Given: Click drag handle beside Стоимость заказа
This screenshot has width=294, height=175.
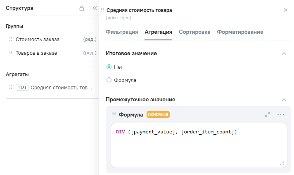Looking at the screenshot, I should 11,40.
